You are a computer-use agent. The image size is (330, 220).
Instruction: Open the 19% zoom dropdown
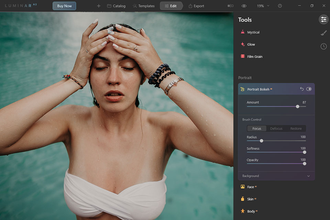(263, 6)
